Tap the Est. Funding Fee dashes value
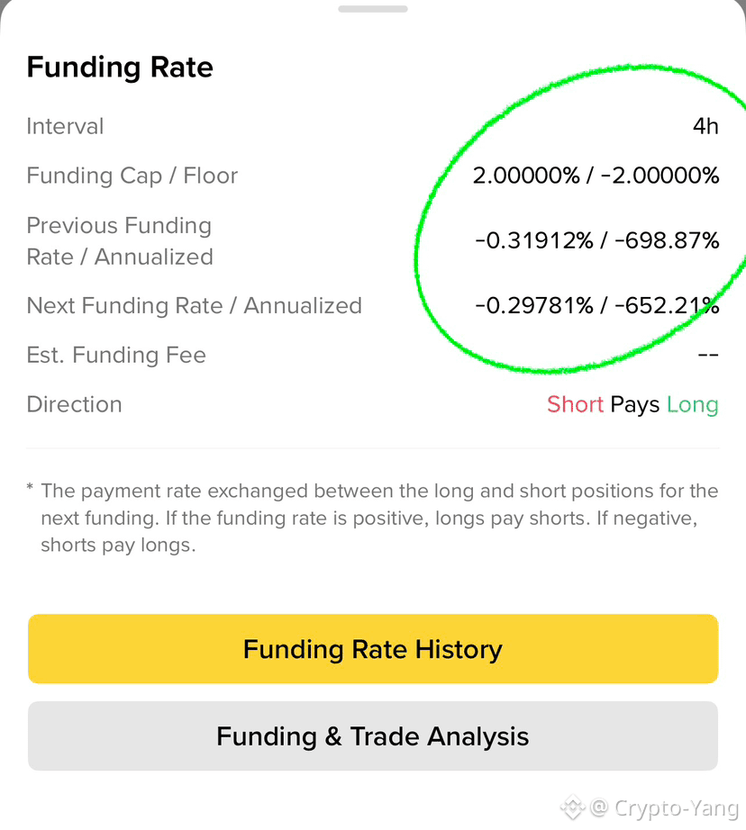Image resolution: width=746 pixels, height=830 pixels. click(x=708, y=355)
